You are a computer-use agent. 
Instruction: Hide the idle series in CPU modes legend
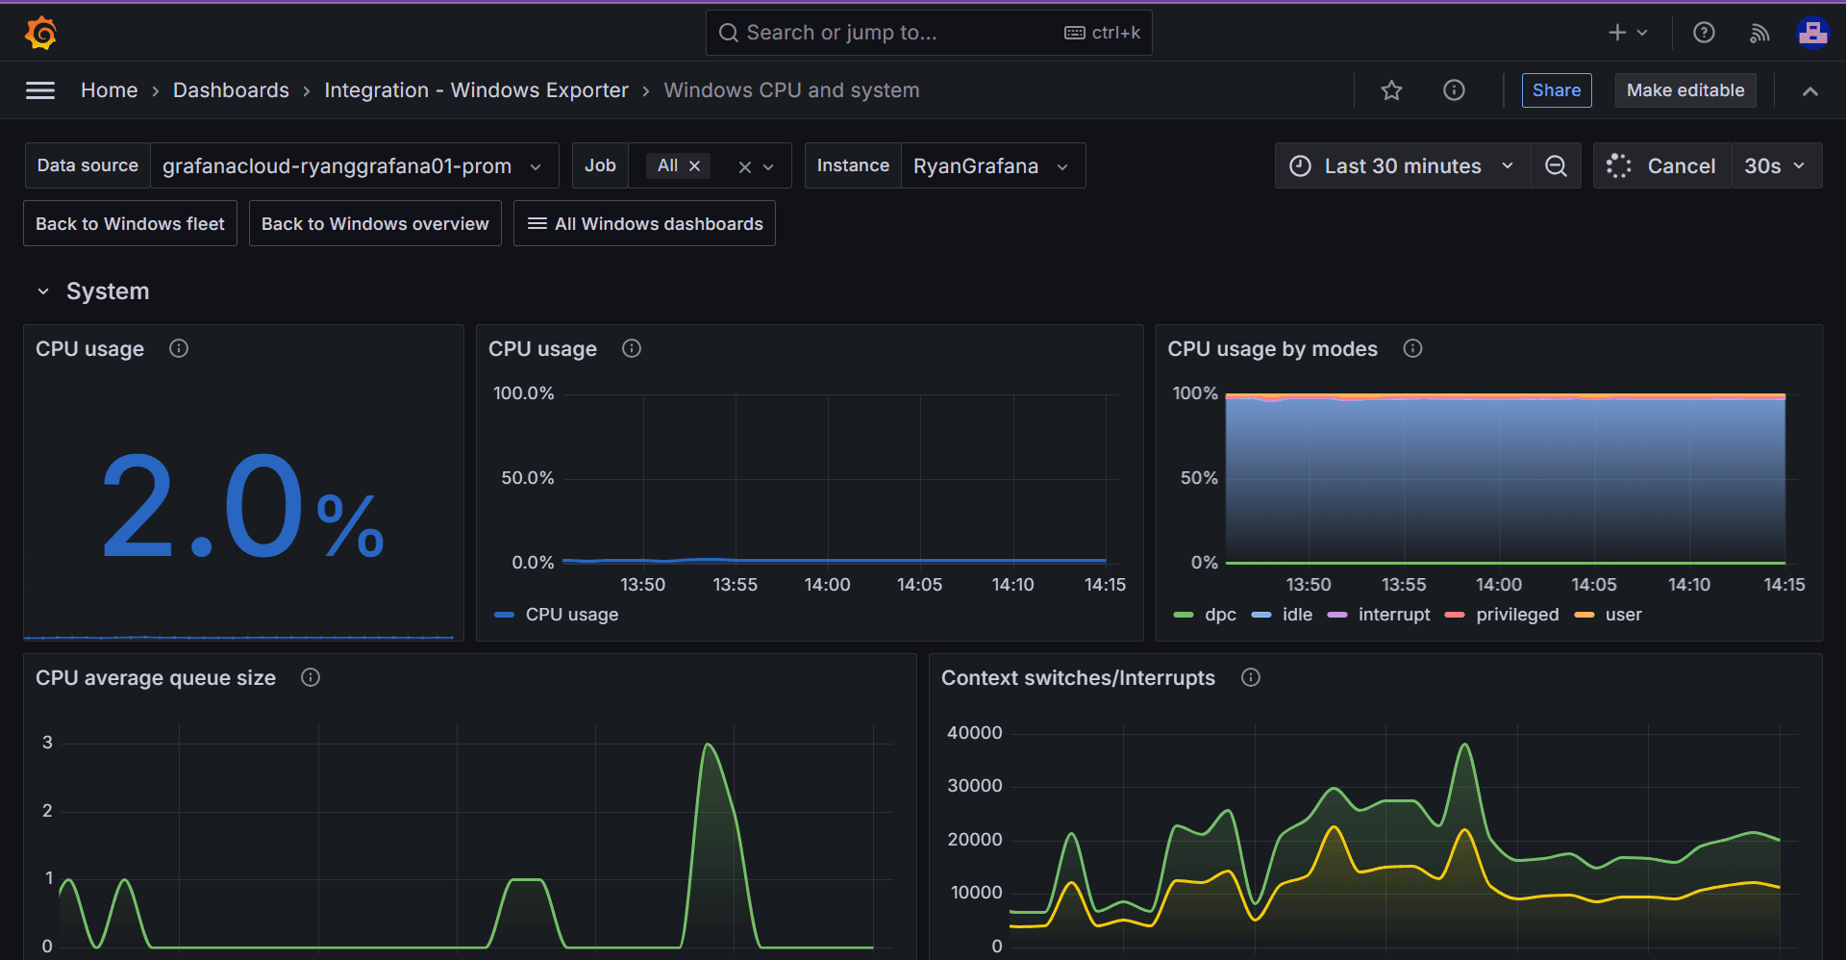[x=1297, y=615]
